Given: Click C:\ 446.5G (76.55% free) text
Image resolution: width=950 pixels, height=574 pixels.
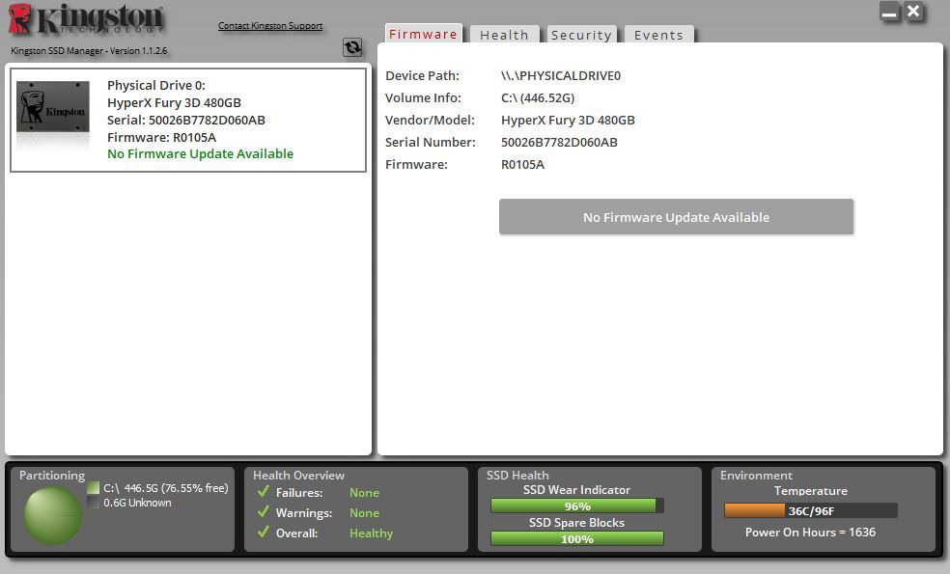Looking at the screenshot, I should click(x=166, y=488).
